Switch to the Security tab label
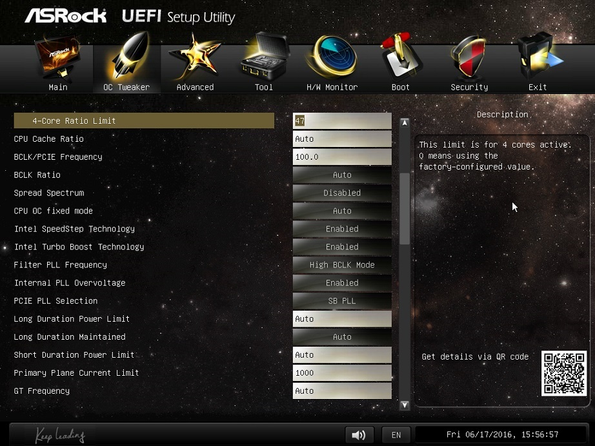 469,87
